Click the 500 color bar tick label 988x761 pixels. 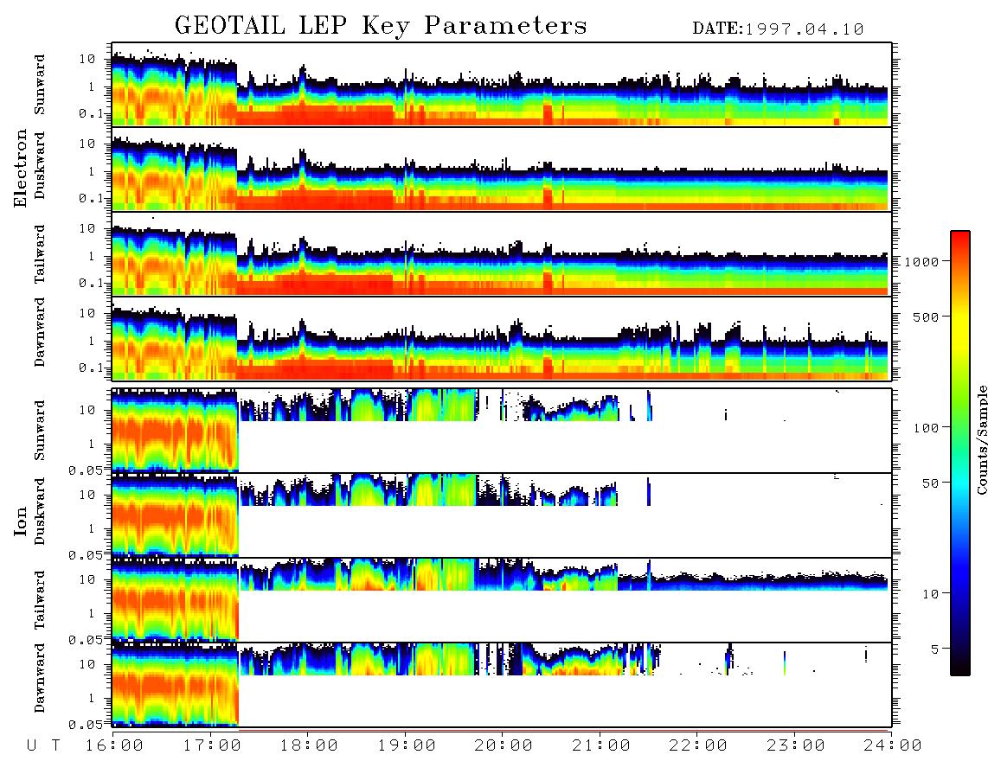926,317
